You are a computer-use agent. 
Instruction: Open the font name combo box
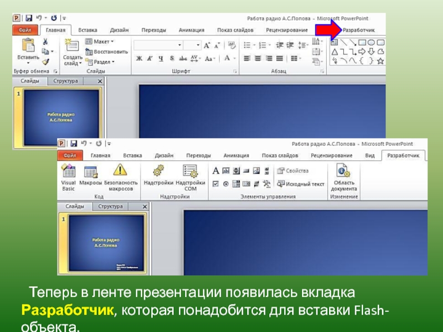click(158, 45)
